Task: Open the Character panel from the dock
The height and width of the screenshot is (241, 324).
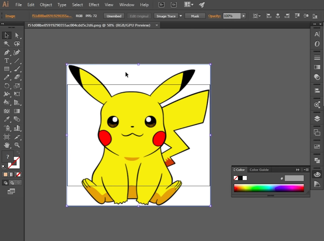Action: point(317,34)
